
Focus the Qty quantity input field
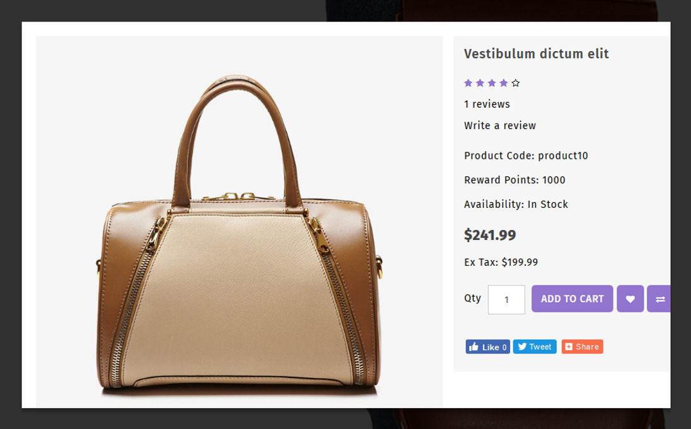click(x=506, y=300)
